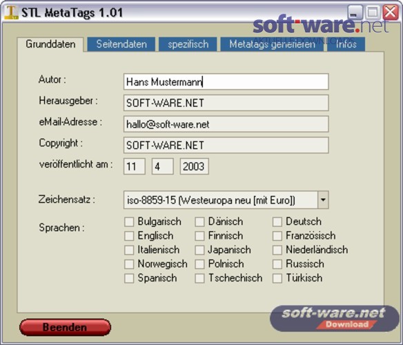Enable the Finnisch checkbox
The height and width of the screenshot is (345, 403).
point(199,236)
